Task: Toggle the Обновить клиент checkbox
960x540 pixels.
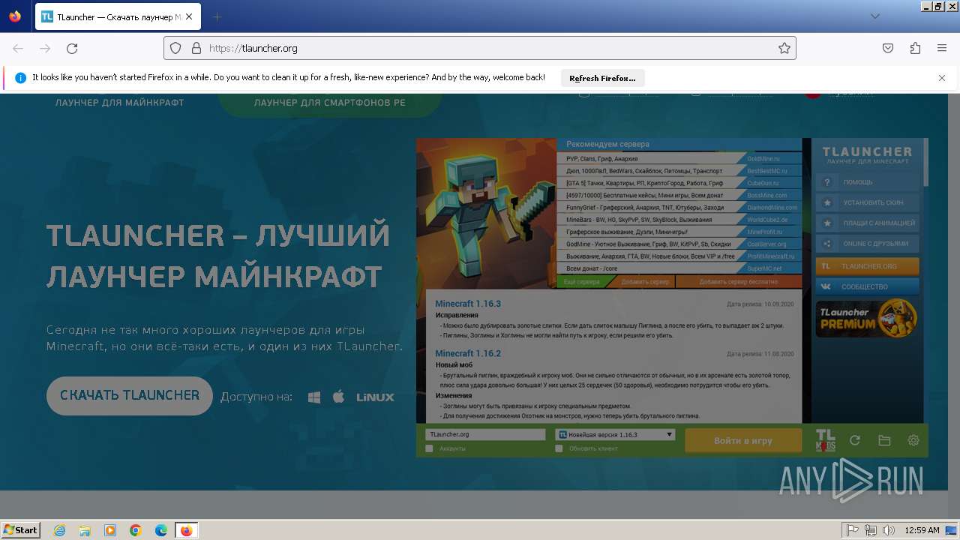Action: (x=559, y=448)
